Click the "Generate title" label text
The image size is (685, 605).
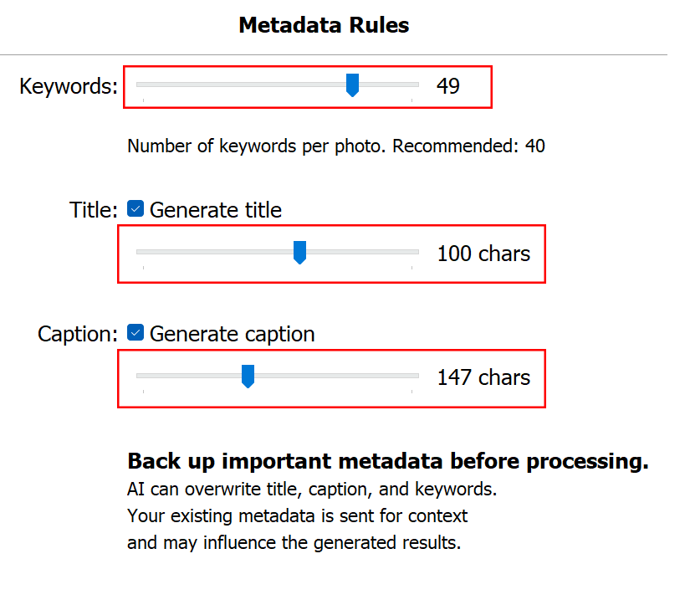click(215, 209)
